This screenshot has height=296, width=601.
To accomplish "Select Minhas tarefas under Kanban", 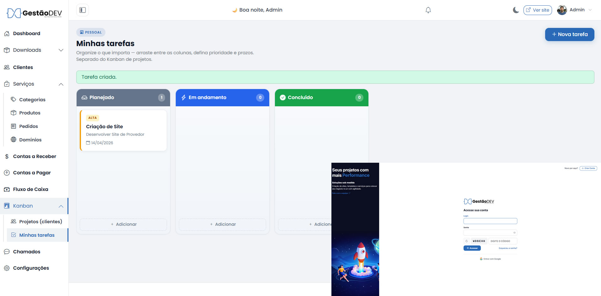I will click(x=37, y=235).
